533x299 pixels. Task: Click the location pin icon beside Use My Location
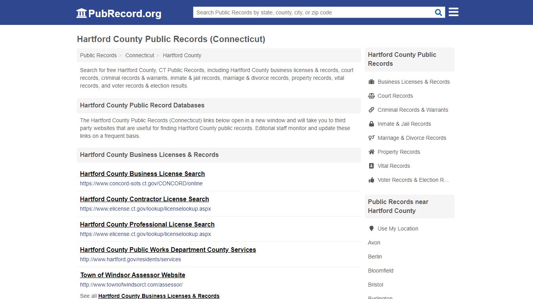371,229
